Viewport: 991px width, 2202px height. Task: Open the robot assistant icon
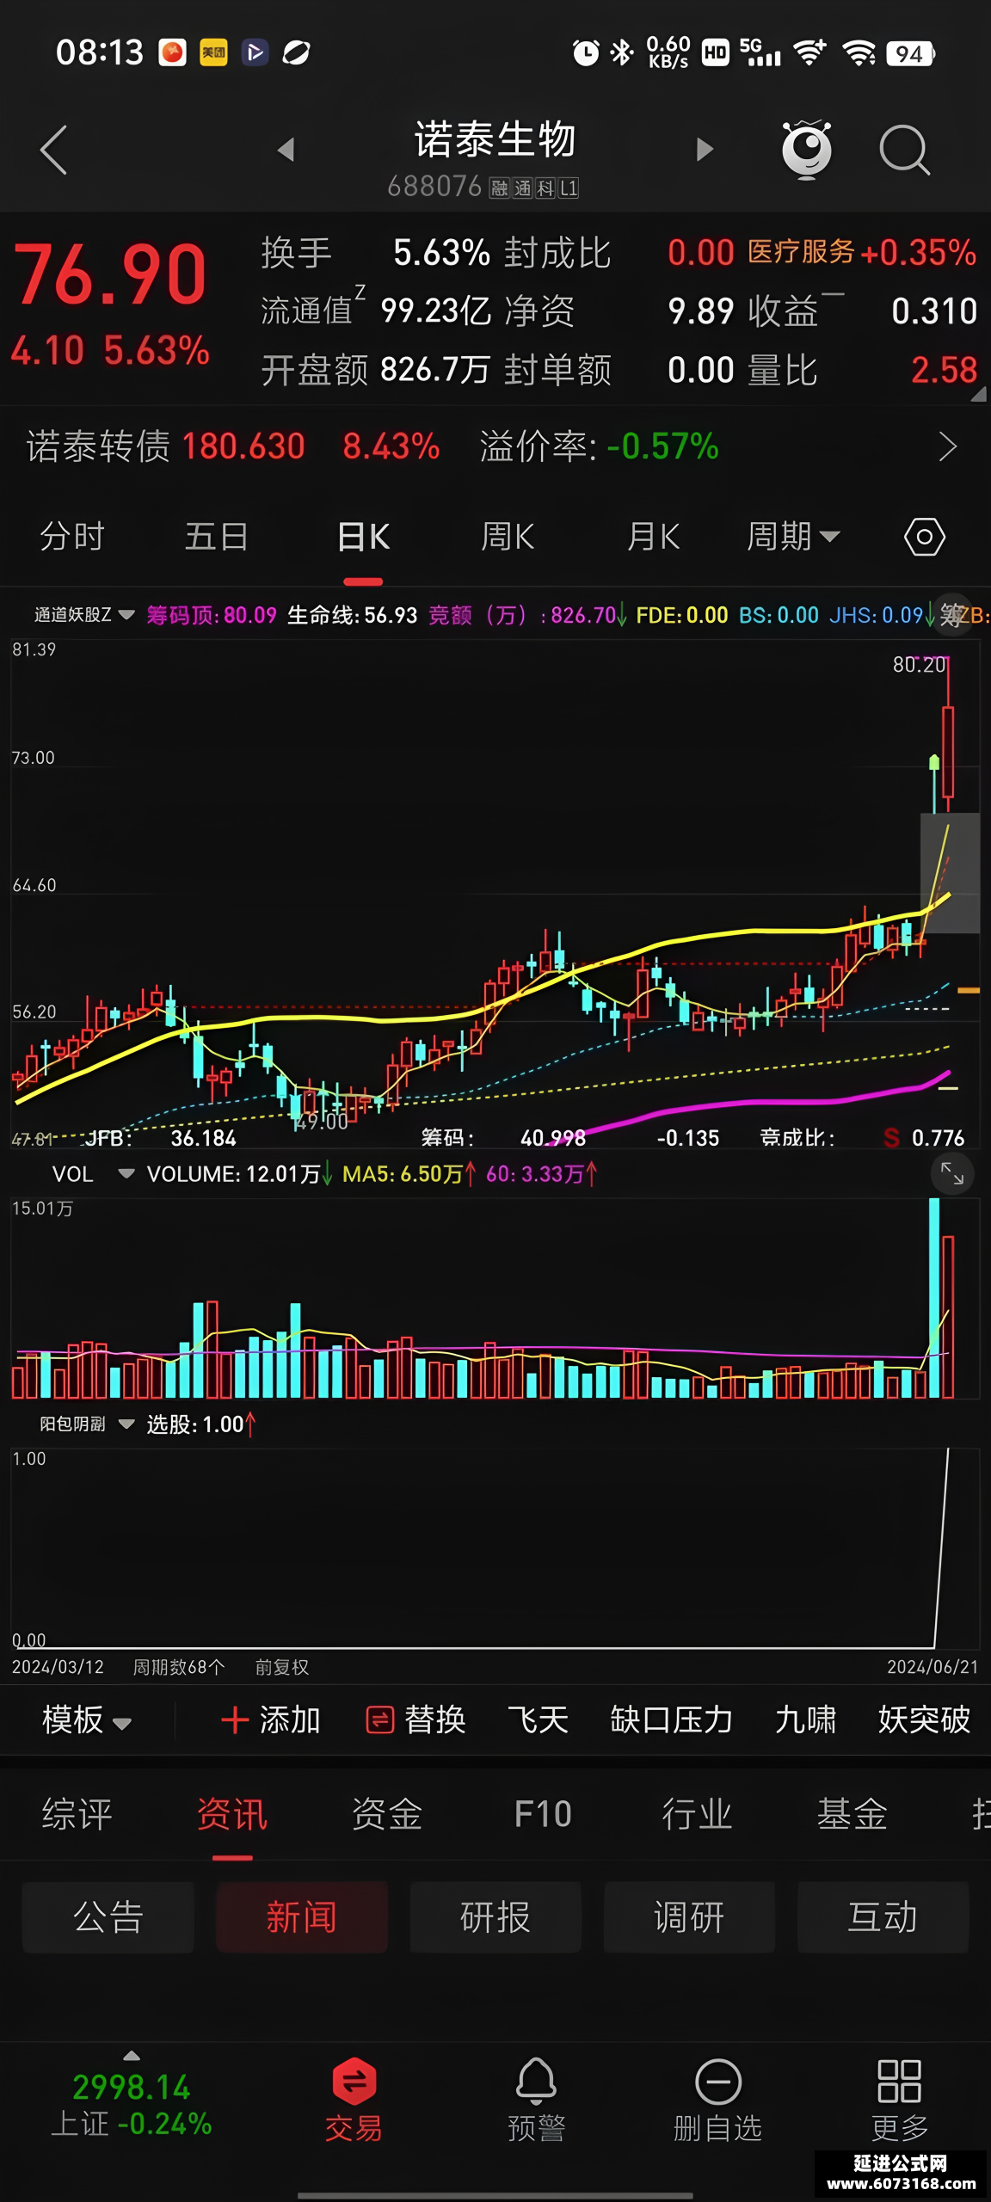click(x=807, y=150)
